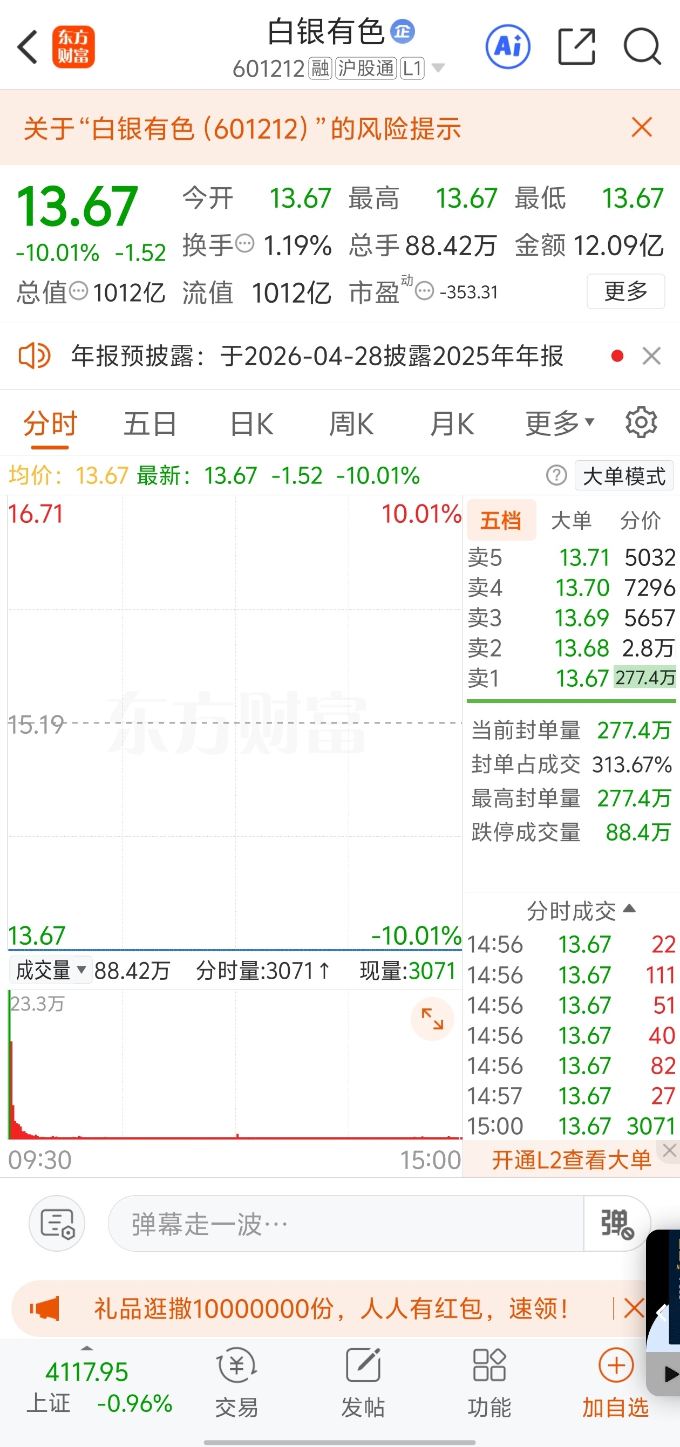This screenshot has height=1447, width=680.
Task: Tap the back arrow icon
Action: (28, 46)
